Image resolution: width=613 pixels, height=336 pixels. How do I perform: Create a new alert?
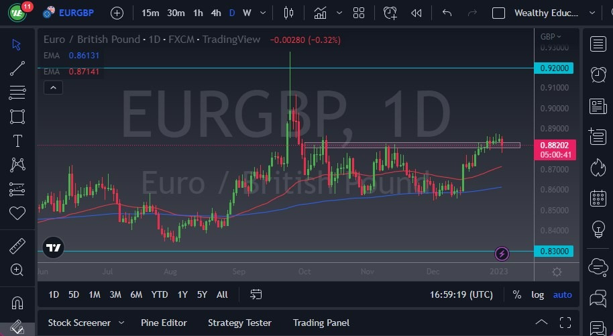[390, 13]
